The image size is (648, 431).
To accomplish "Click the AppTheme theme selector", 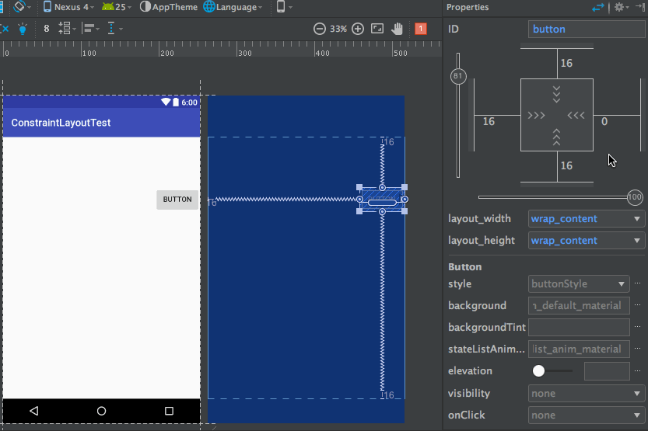I will (168, 7).
